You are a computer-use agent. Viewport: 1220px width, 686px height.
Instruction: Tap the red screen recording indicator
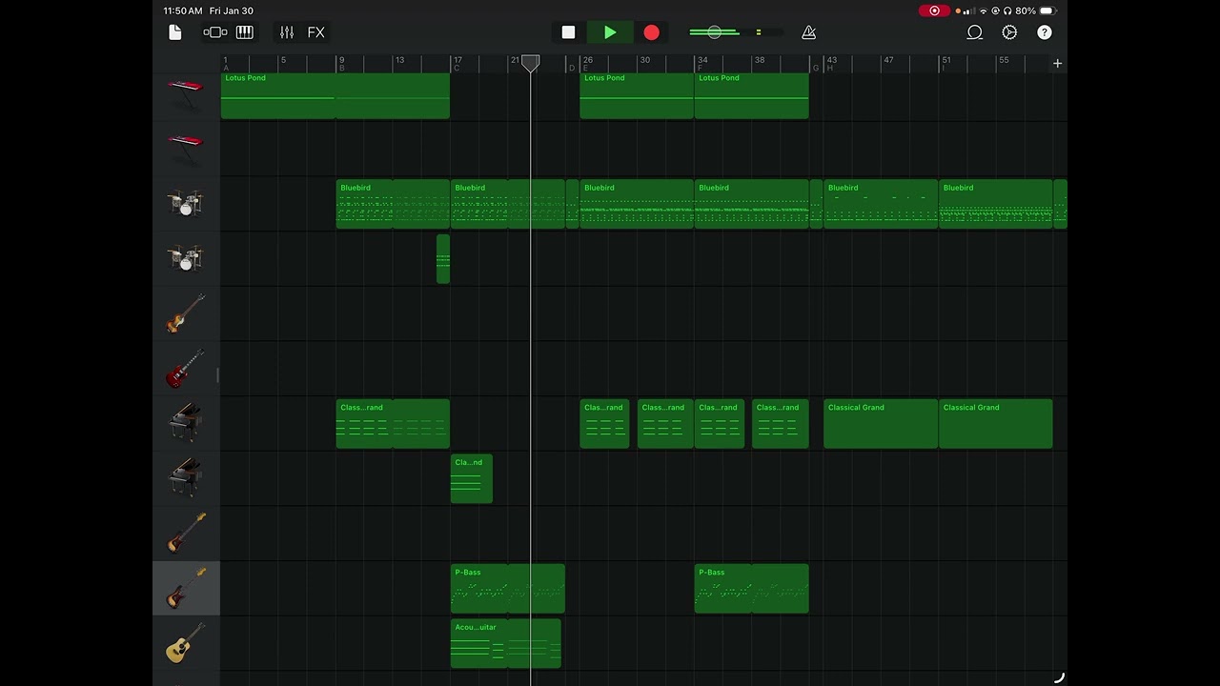934,10
